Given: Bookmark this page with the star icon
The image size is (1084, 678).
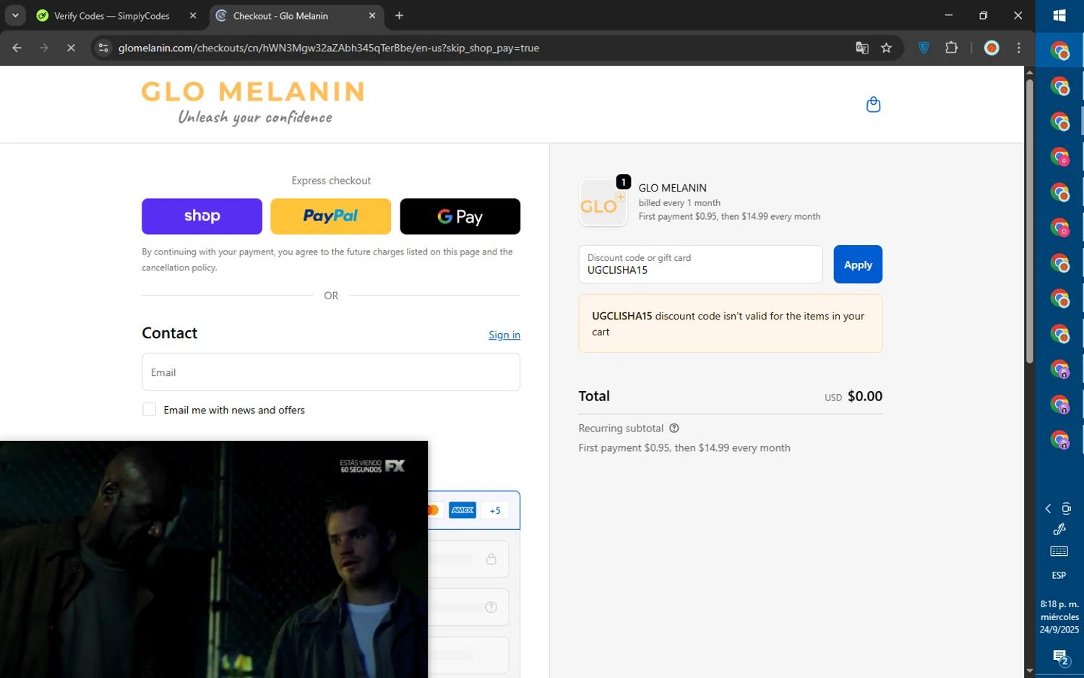Looking at the screenshot, I should tap(887, 48).
